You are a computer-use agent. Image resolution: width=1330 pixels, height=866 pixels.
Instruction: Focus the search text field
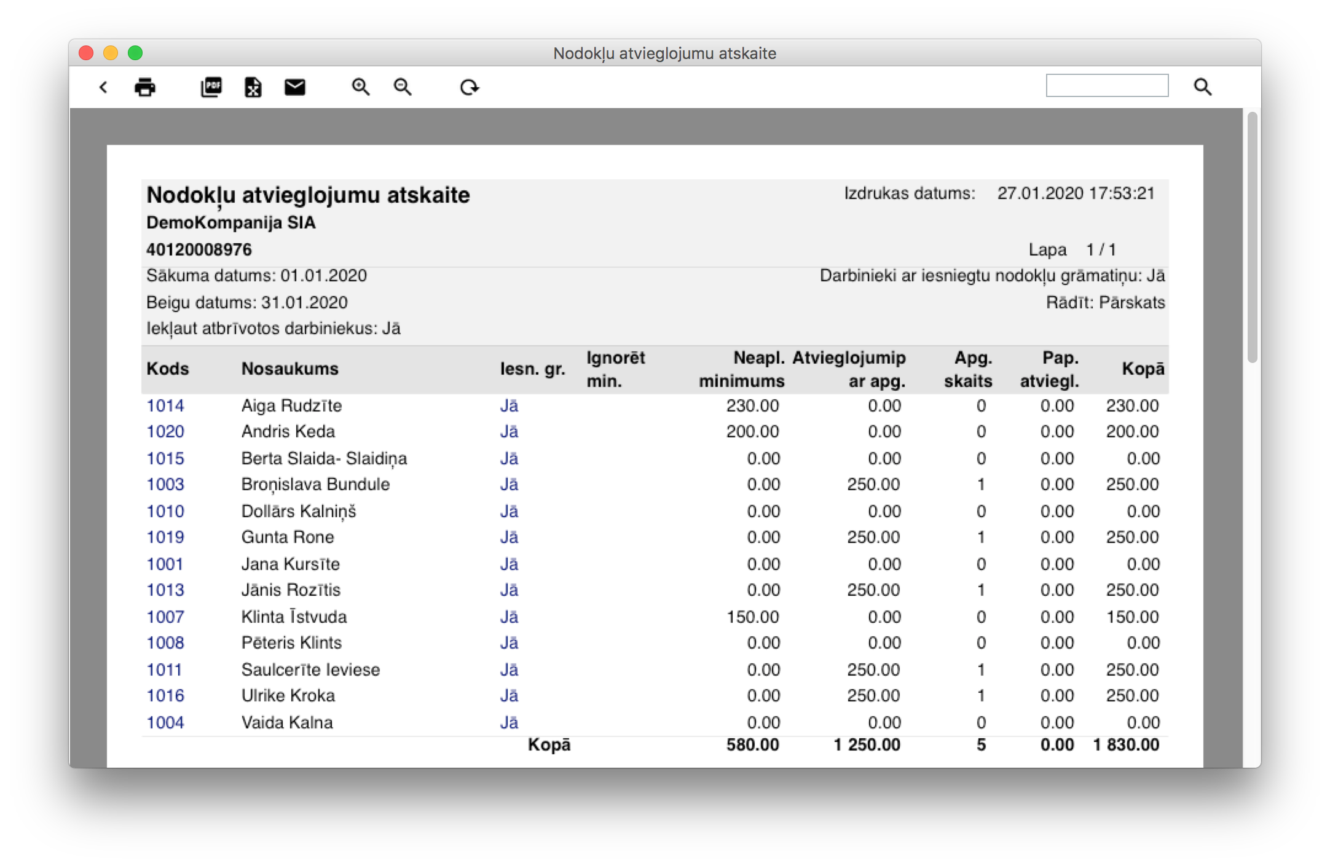[1107, 86]
